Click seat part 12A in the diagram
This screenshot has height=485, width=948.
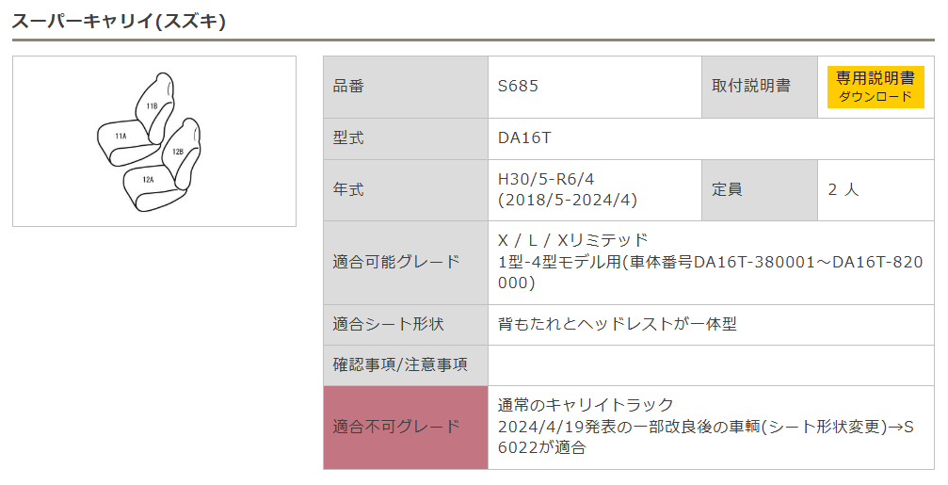[x=148, y=179]
